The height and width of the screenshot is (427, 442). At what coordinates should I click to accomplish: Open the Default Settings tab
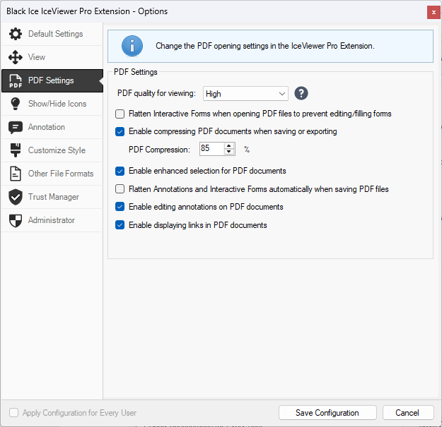point(52,34)
